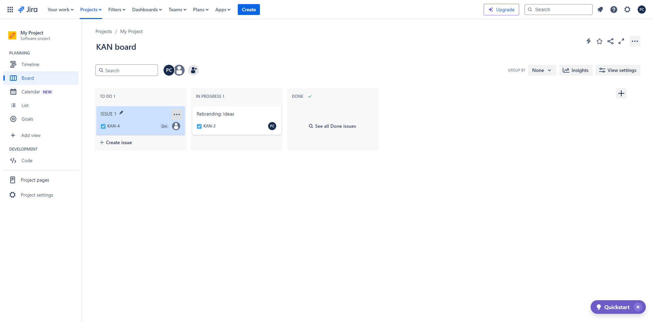
Task: Expand the Teams dropdown
Action: [x=177, y=10]
